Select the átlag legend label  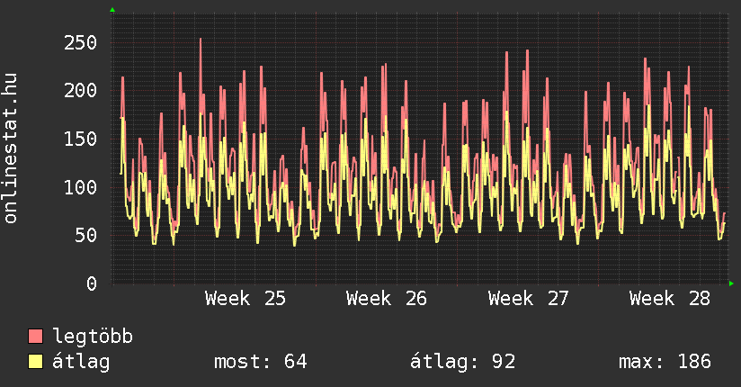[x=81, y=362]
